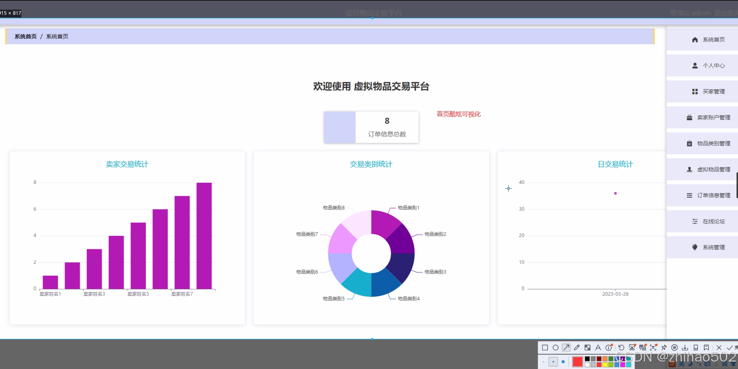Pick the yellow color swatch
The width and height of the screenshot is (738, 369).
(605, 365)
